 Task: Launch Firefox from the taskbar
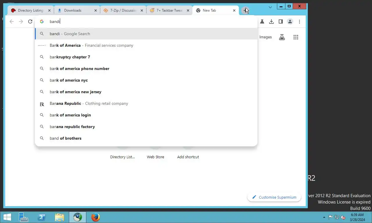click(95, 217)
